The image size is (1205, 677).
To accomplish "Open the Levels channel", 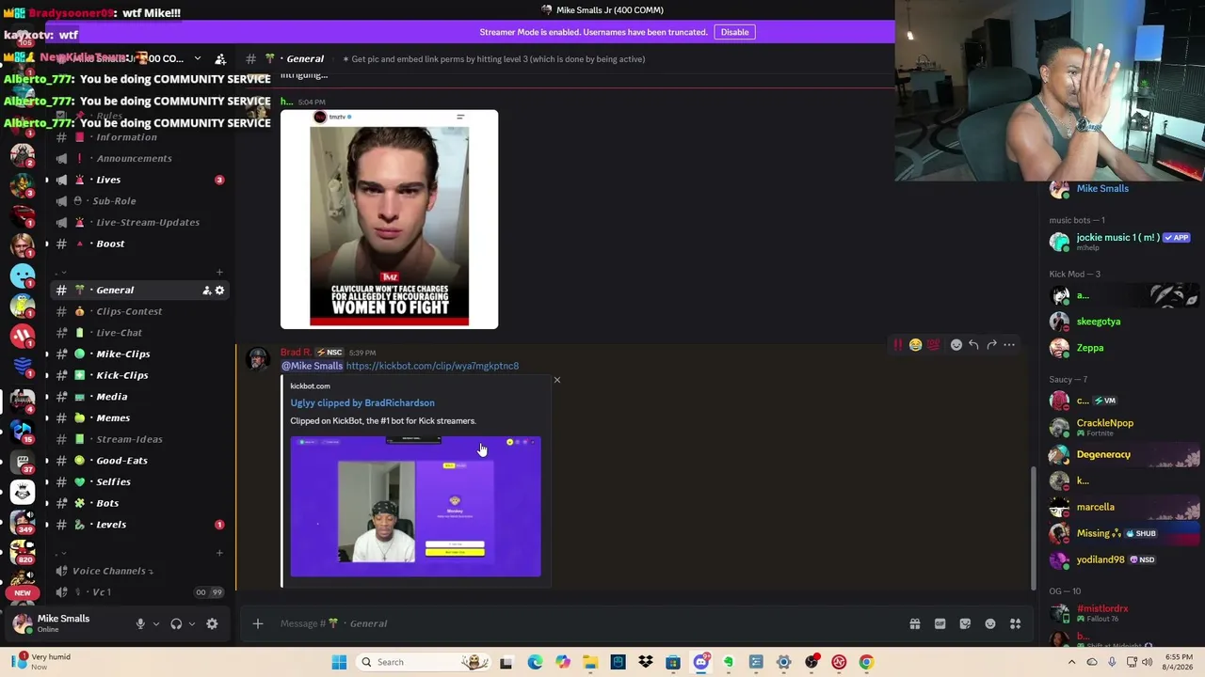I will [x=110, y=525].
